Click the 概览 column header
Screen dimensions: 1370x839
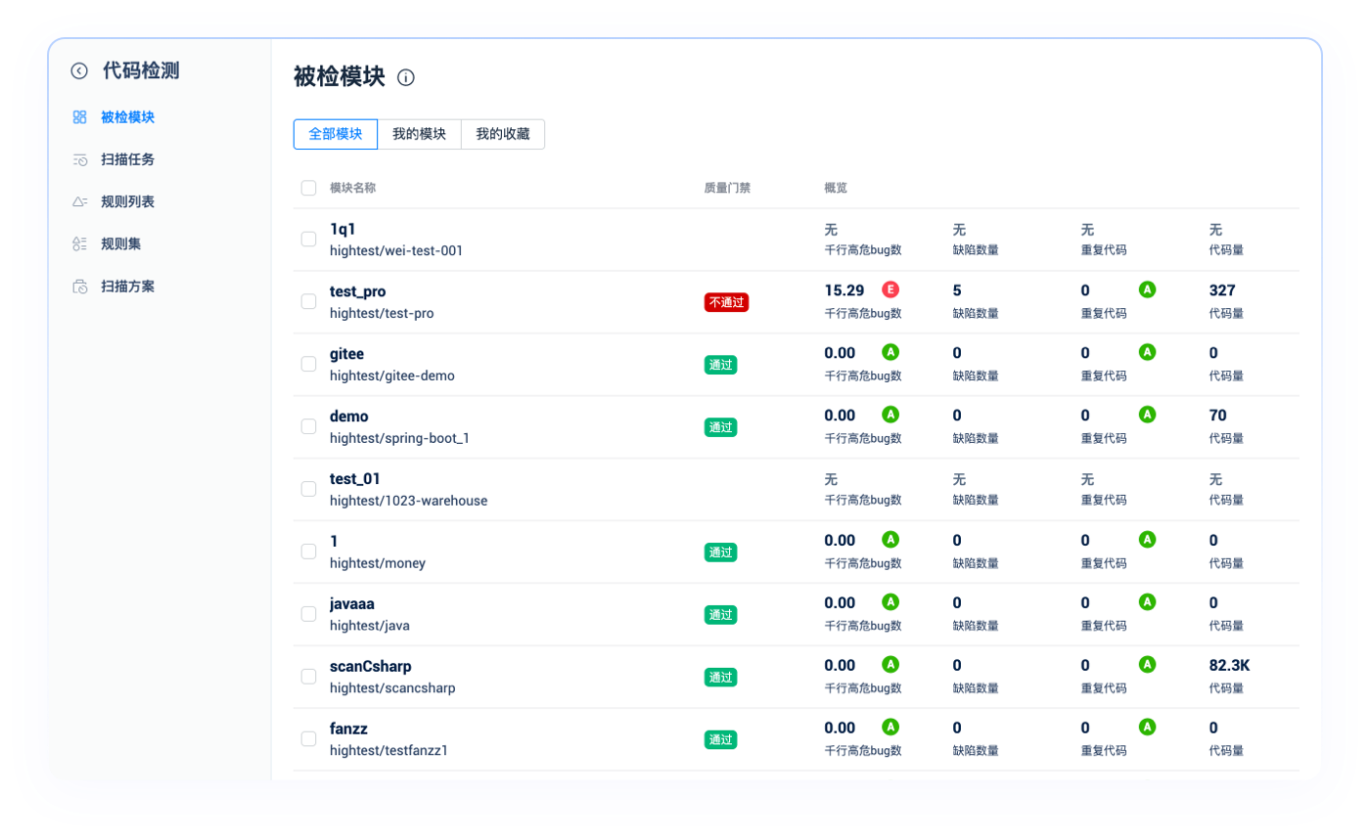point(837,188)
